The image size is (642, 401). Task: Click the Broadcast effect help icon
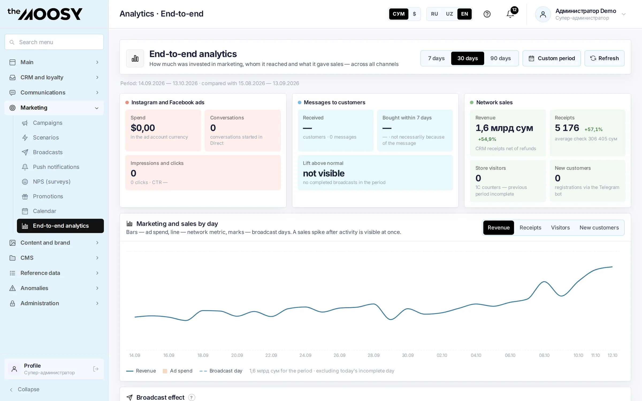click(192, 397)
